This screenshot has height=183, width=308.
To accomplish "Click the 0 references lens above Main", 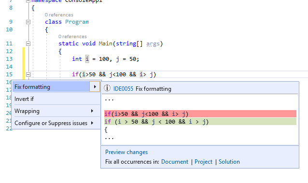I will coord(72,37).
